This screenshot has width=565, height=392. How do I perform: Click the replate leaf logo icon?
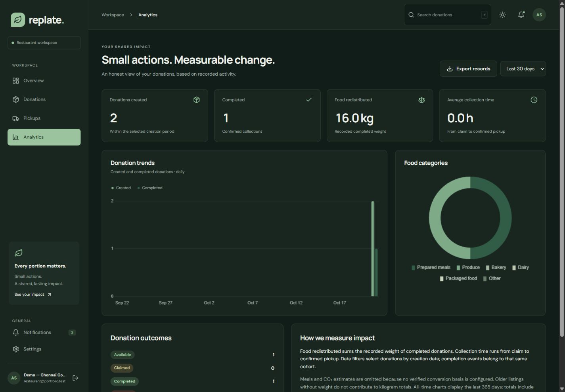(18, 20)
